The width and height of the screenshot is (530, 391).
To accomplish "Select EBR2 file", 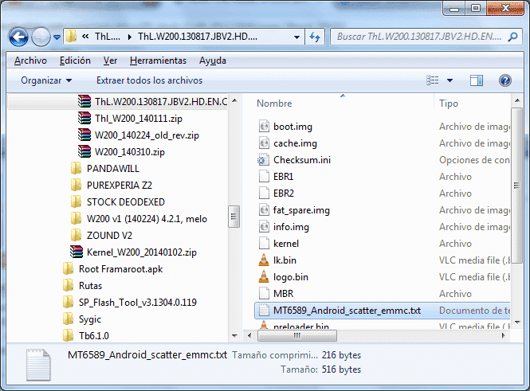I will [x=277, y=194].
